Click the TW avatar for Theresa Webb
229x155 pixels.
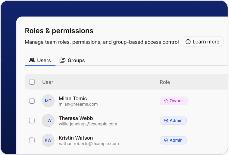[48, 121]
